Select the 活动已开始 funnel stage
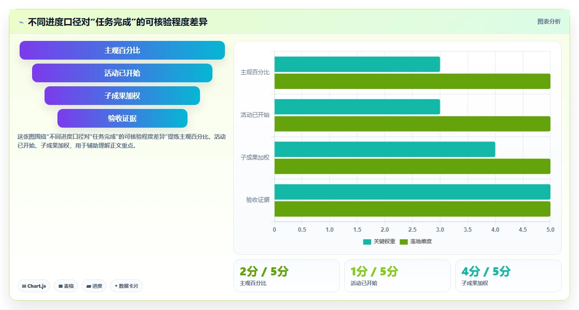The width and height of the screenshot is (579, 310). 122,73
